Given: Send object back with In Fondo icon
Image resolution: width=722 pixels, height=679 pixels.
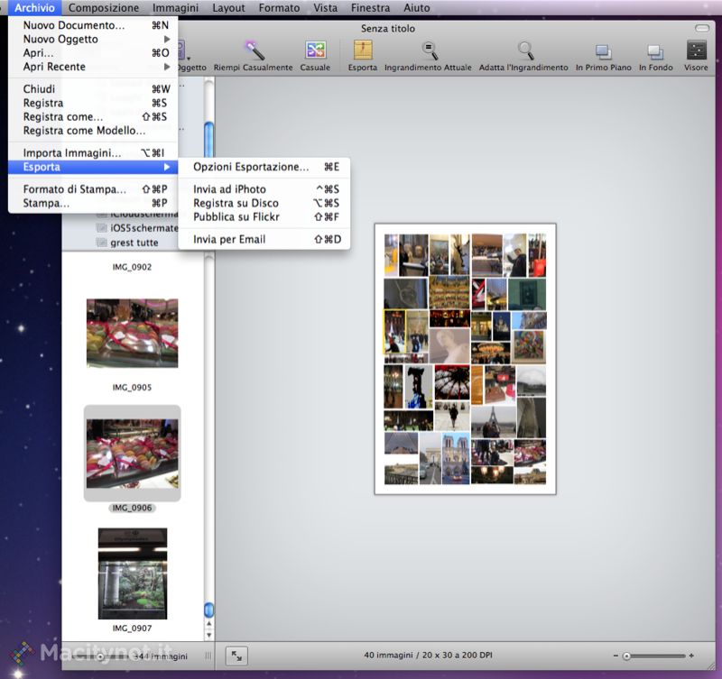Looking at the screenshot, I should [655, 51].
